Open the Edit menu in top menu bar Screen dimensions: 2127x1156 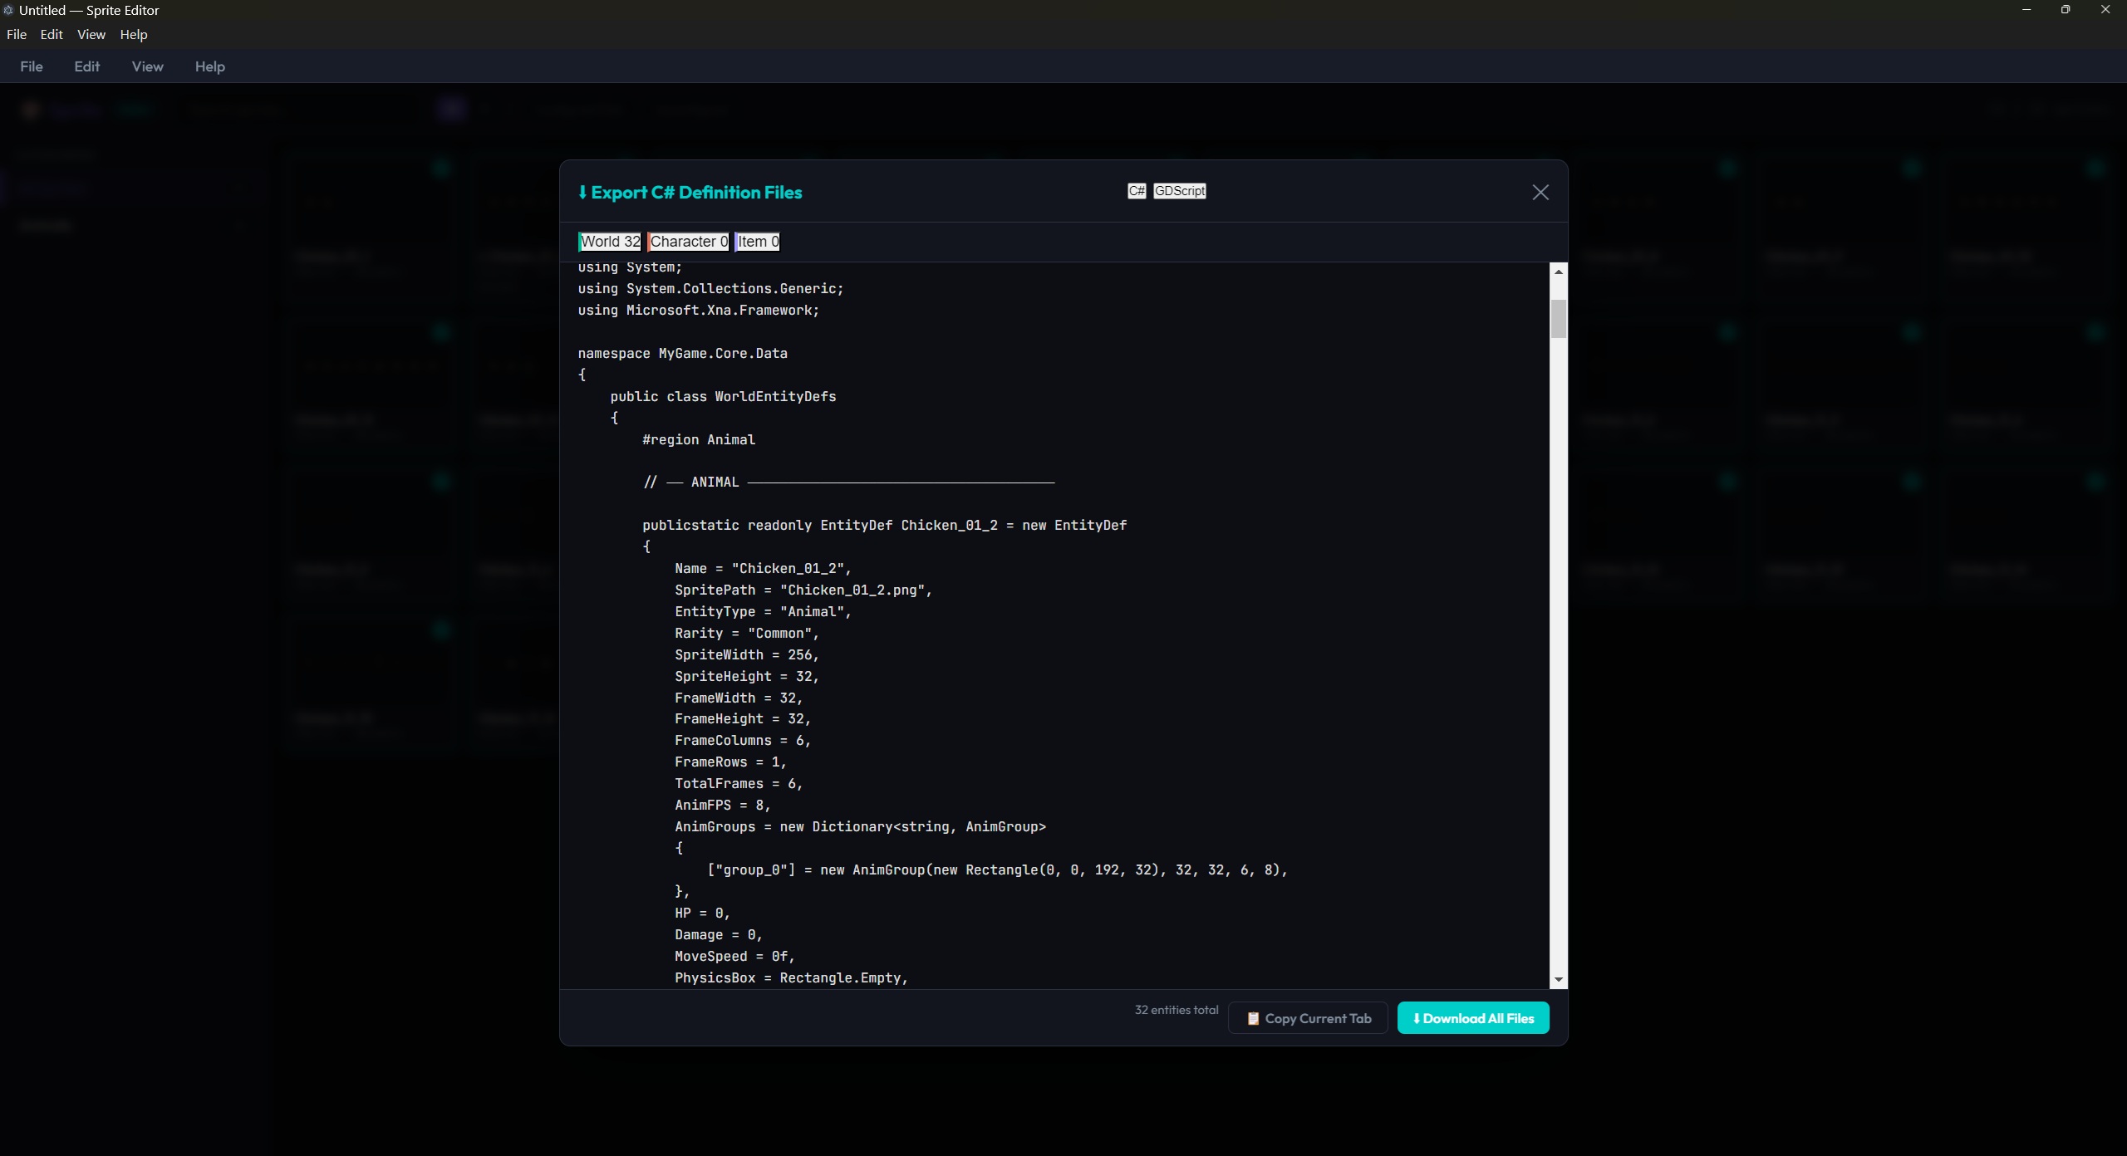click(x=52, y=35)
